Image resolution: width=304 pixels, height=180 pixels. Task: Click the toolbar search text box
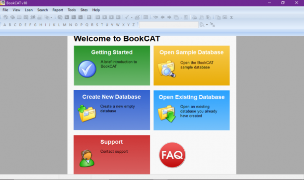coord(169,25)
